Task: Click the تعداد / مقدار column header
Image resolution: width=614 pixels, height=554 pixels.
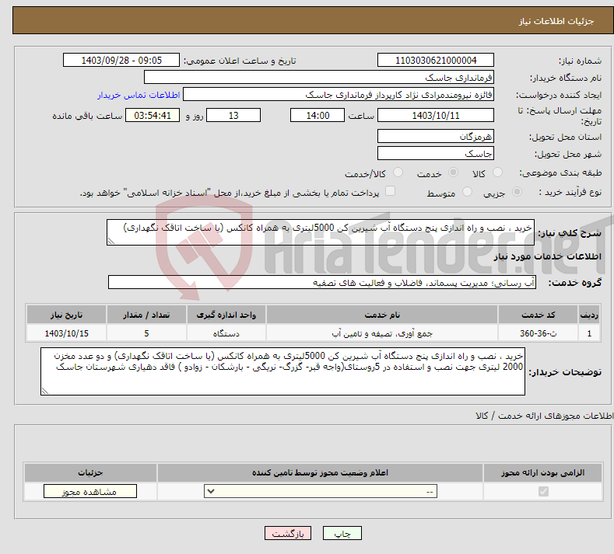Action: point(146,315)
